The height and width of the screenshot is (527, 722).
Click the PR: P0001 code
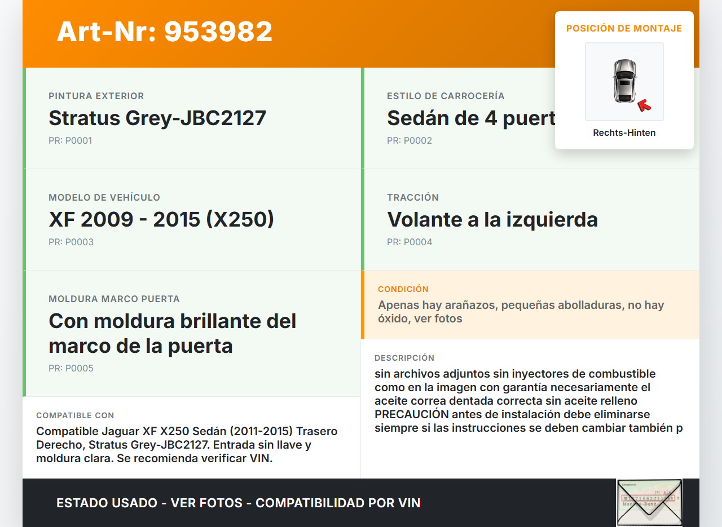pyautogui.click(x=70, y=141)
